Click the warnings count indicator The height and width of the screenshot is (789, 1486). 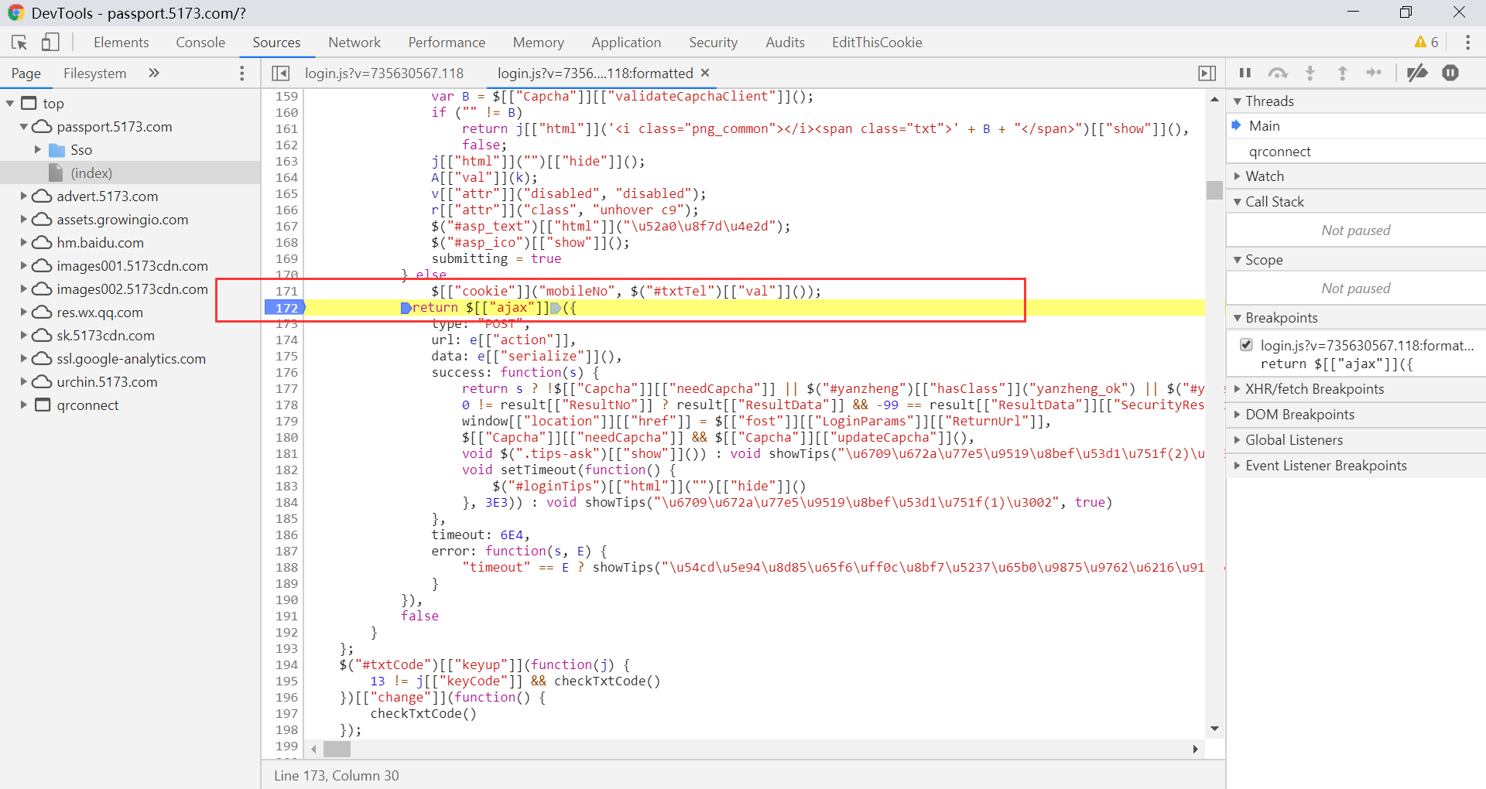click(1426, 43)
